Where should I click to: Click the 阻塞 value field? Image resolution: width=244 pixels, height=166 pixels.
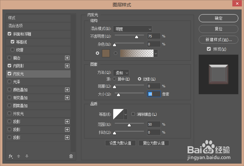pyautogui.click(x=154, y=86)
